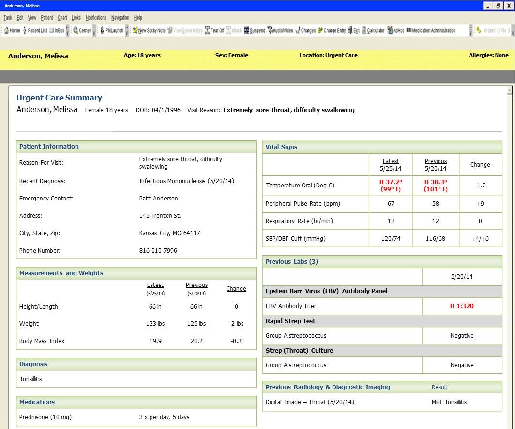Viewport: 515px width, 429px height.
Task: Open the Help menu
Action: coord(138,18)
